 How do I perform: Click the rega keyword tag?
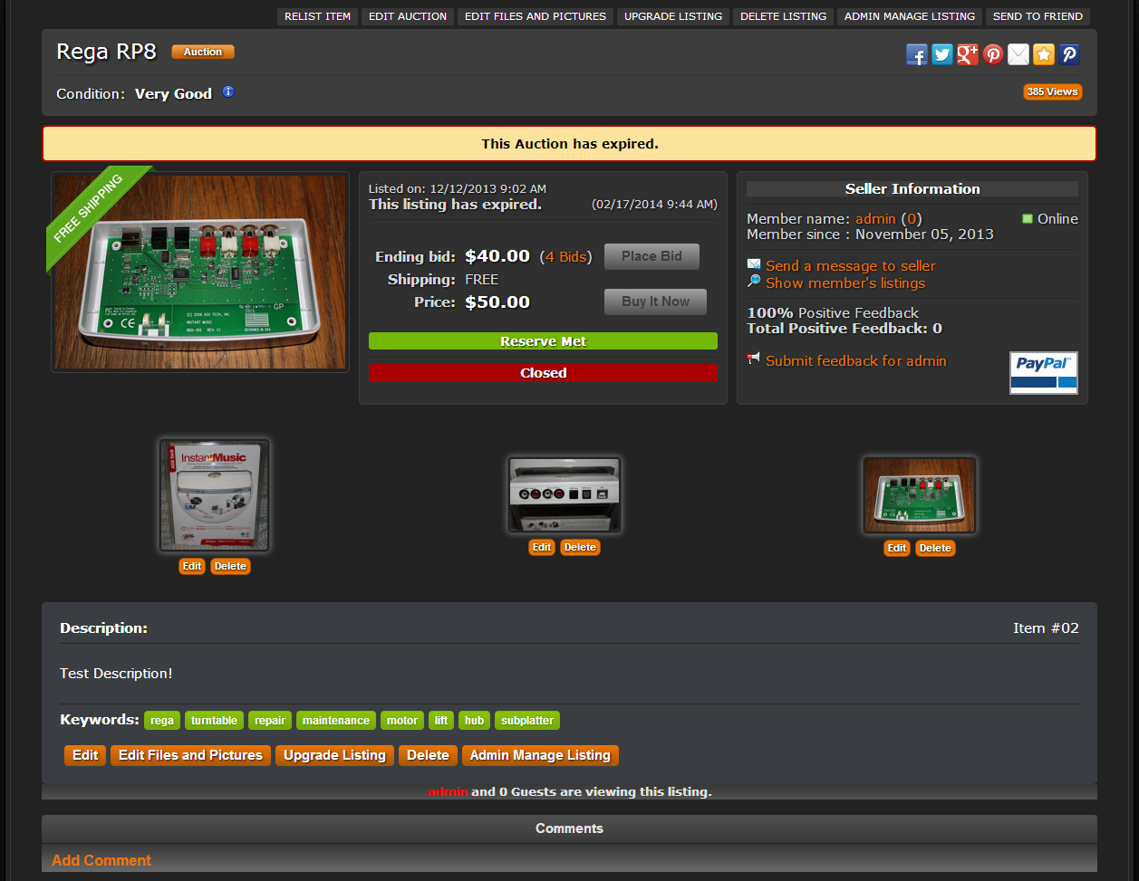(162, 721)
